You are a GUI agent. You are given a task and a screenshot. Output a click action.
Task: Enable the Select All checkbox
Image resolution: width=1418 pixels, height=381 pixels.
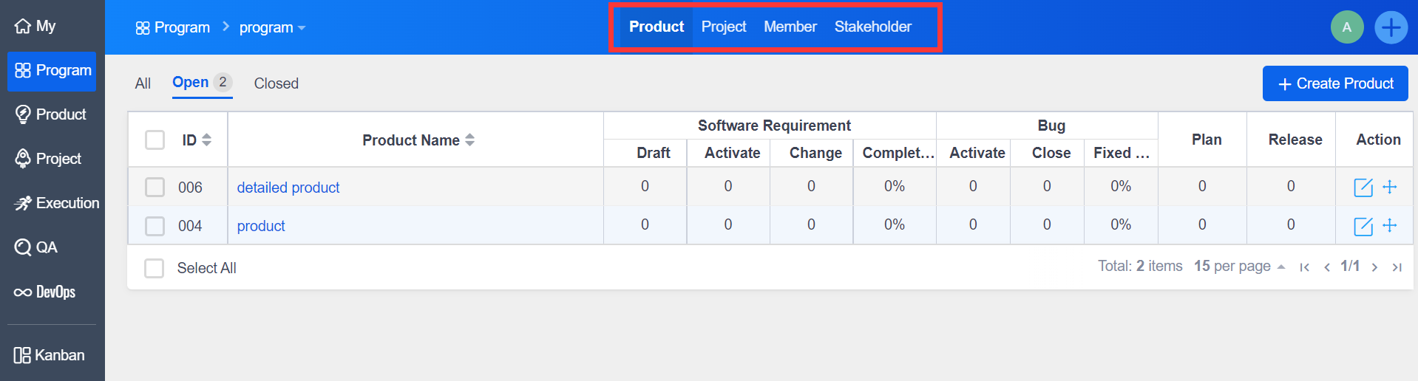154,268
